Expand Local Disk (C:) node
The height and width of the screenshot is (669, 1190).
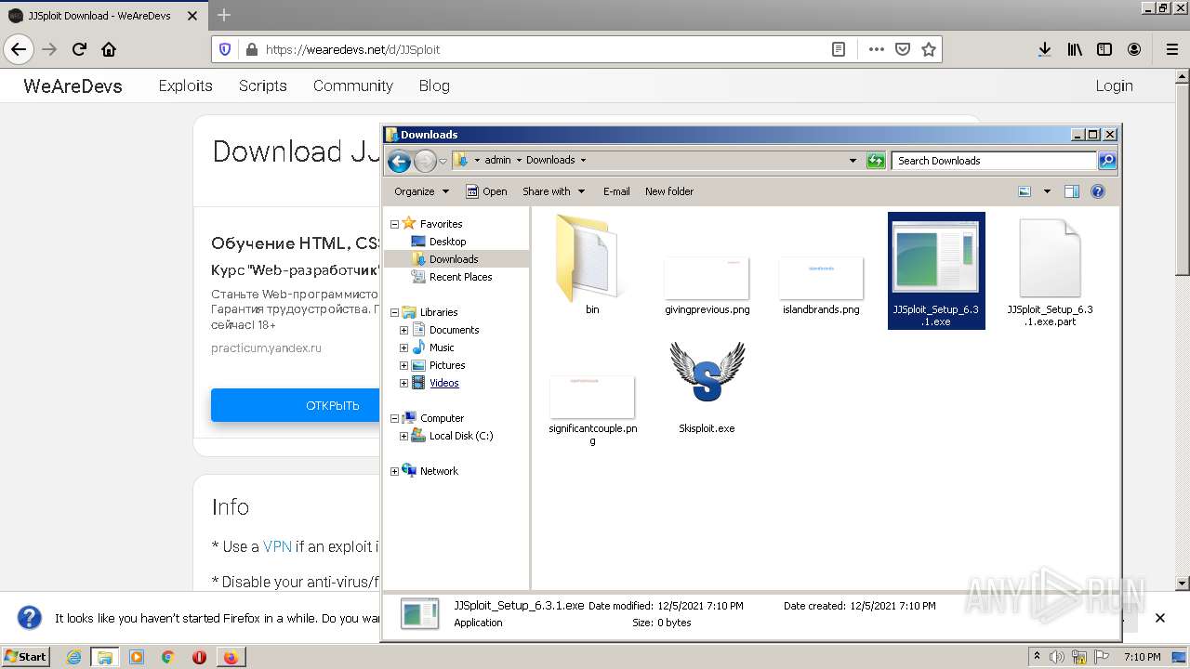point(403,436)
